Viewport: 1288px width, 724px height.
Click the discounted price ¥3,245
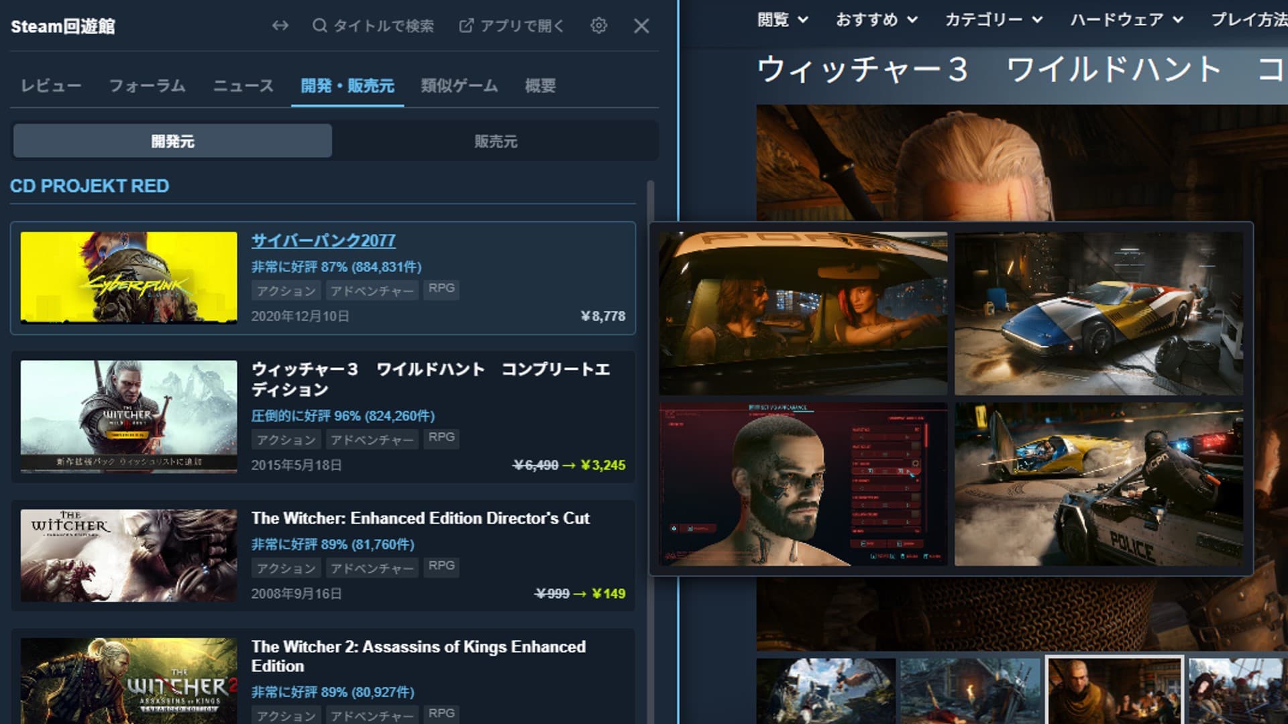click(603, 465)
